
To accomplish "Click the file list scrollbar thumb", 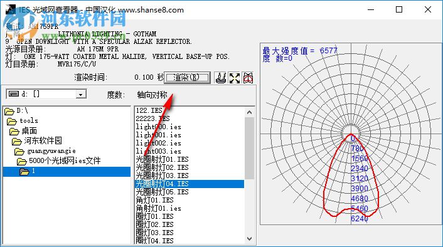I will click(249, 148).
